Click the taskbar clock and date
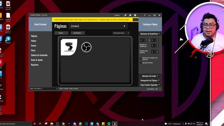This screenshot has height=126, width=224. pyautogui.click(x=200, y=124)
